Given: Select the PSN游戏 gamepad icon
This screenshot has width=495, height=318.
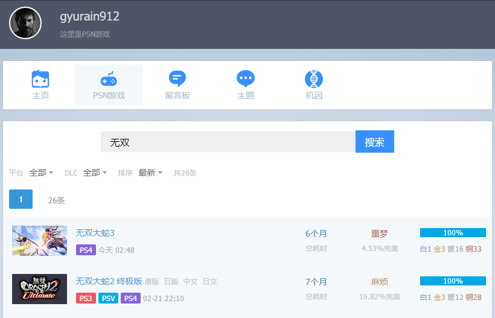Looking at the screenshot, I should [109, 79].
